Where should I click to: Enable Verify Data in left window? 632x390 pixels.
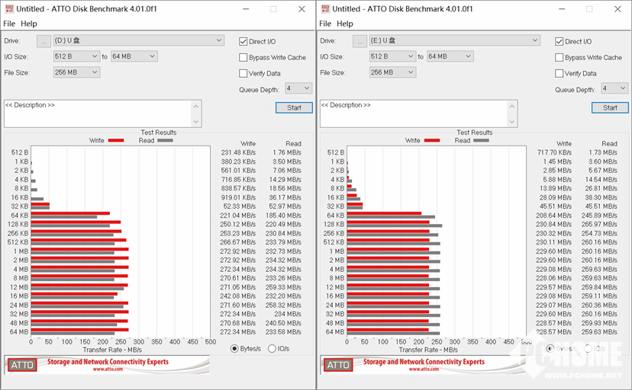(243, 73)
